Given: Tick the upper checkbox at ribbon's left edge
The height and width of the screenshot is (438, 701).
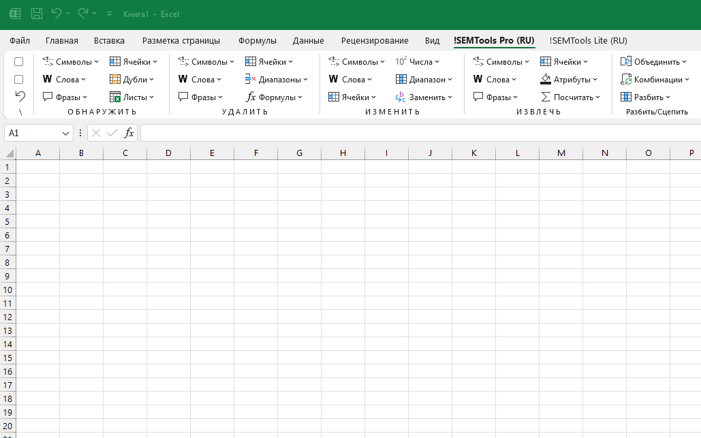Looking at the screenshot, I should pyautogui.click(x=19, y=62).
